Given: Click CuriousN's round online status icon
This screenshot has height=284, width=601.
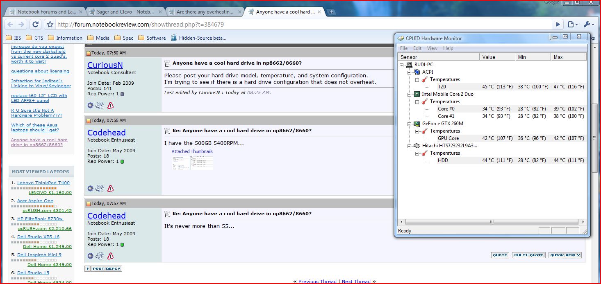Looking at the screenshot, I should 91,106.
